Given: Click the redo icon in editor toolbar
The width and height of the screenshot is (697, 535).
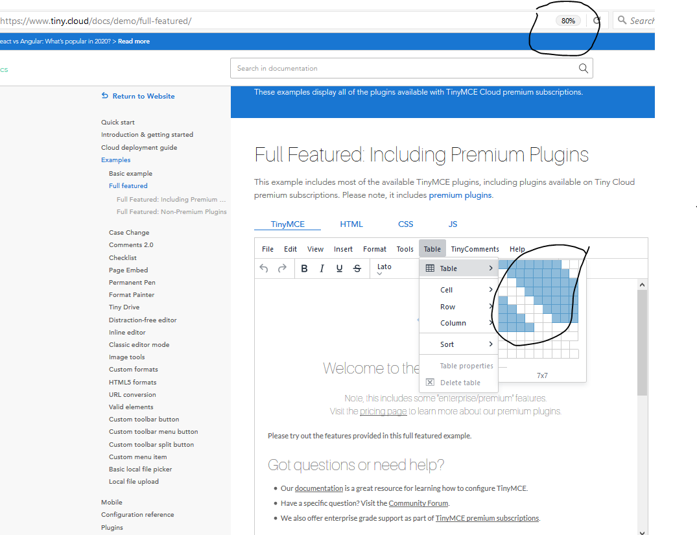Looking at the screenshot, I should point(282,268).
